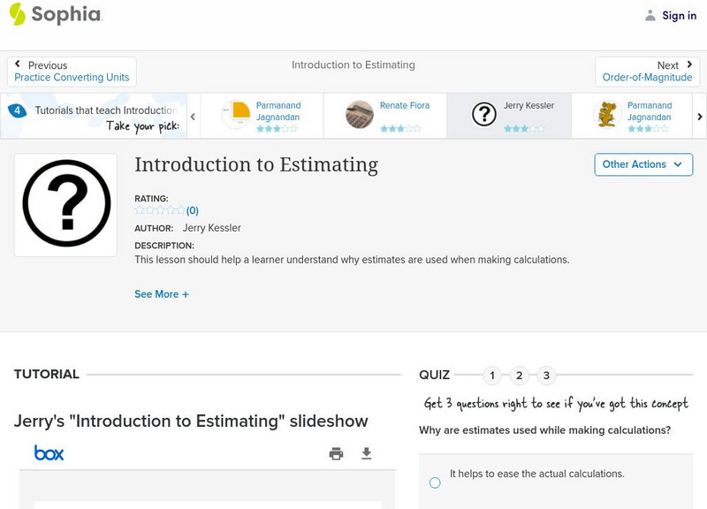Expand the description with See More
Screen dimensions: 707x509
[162, 293]
